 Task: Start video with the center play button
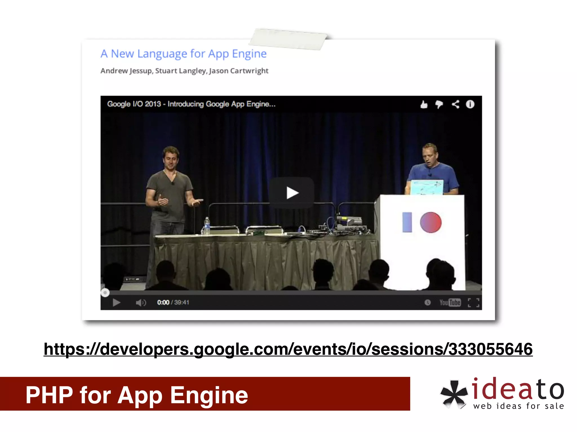(292, 193)
